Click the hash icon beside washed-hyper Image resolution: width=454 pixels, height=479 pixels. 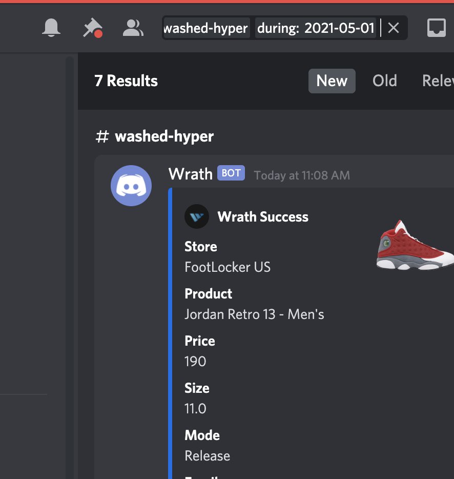point(103,136)
